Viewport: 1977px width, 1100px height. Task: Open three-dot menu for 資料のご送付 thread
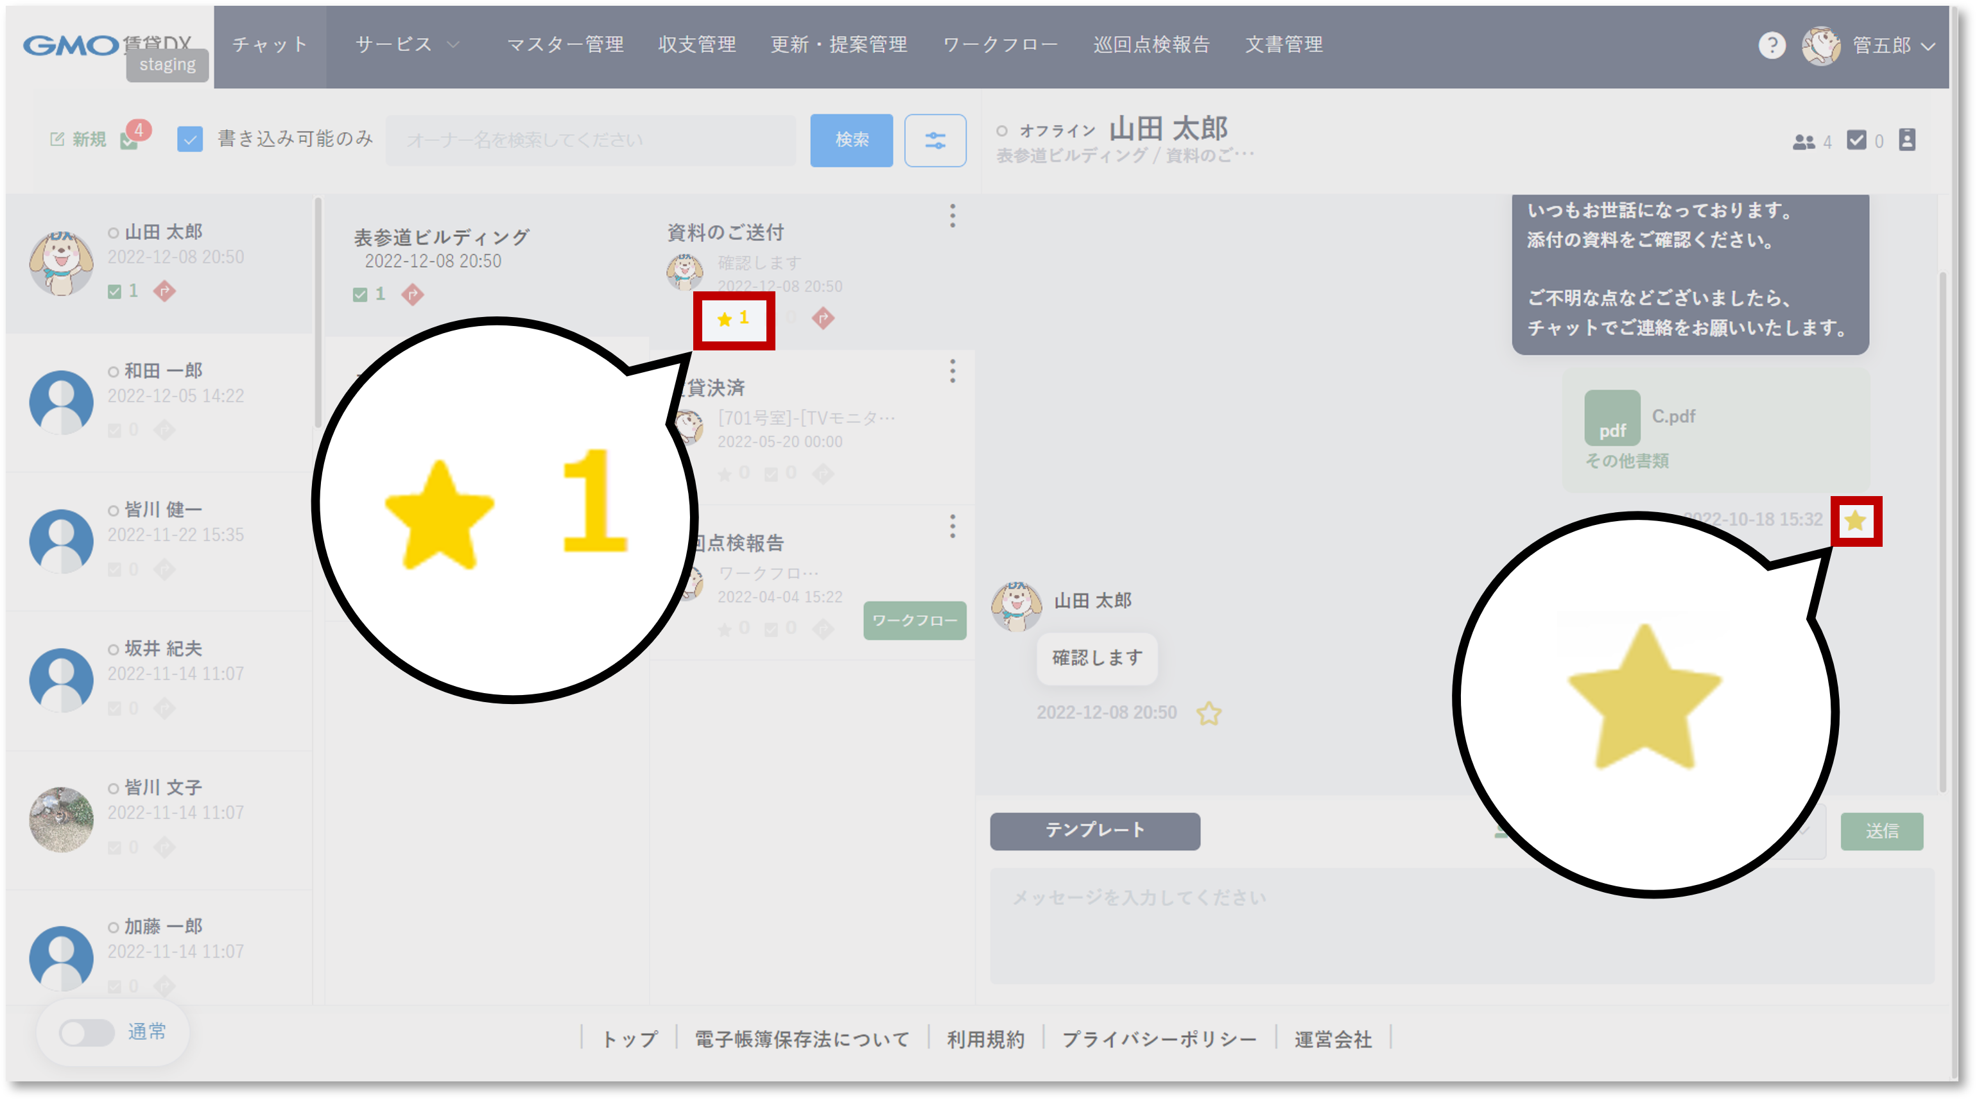click(x=952, y=216)
